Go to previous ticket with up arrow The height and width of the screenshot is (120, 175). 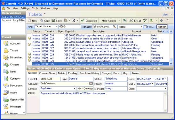161,21
